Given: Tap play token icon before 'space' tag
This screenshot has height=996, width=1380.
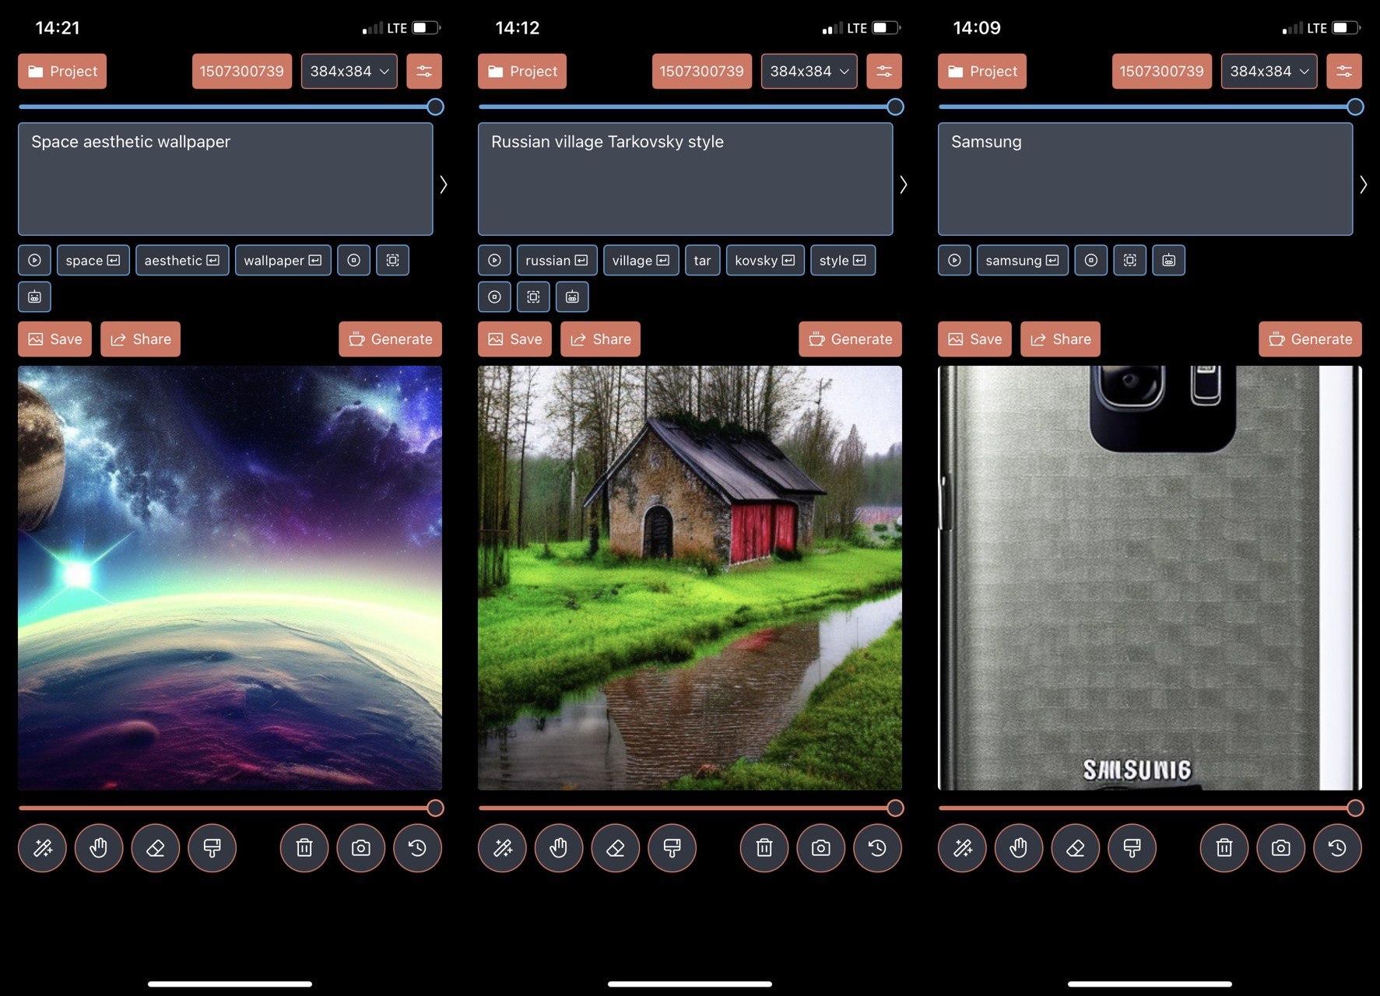Looking at the screenshot, I should tap(35, 261).
